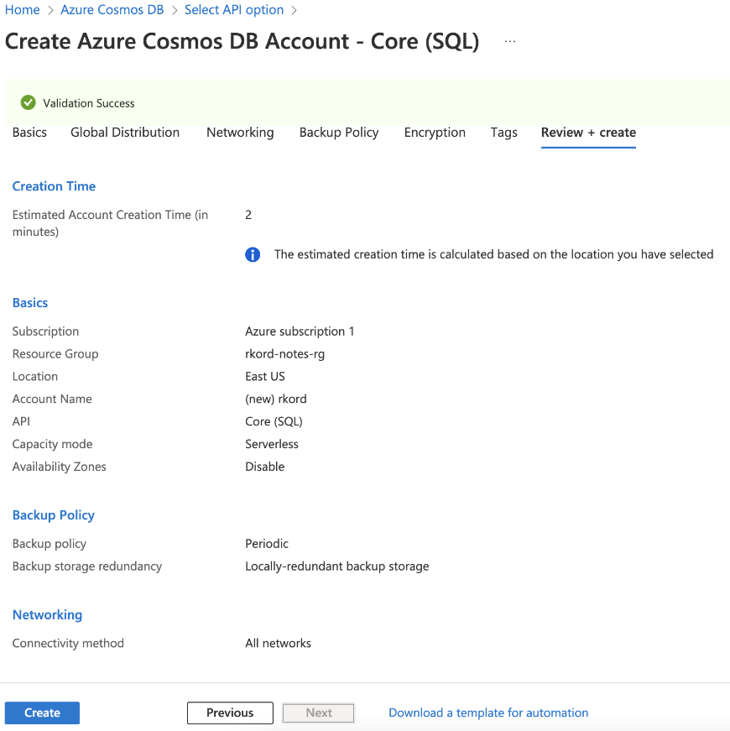The width and height of the screenshot is (730, 731).
Task: Click the 'Estimated Account Creation Time' label
Action: click(110, 223)
